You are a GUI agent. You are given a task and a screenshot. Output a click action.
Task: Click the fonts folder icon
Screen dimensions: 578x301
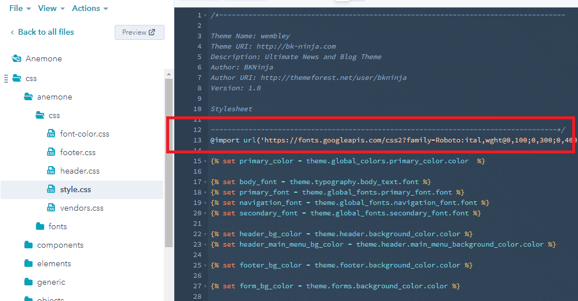click(x=39, y=226)
